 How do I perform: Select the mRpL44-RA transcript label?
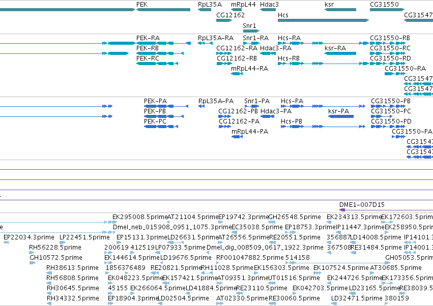[250, 69]
